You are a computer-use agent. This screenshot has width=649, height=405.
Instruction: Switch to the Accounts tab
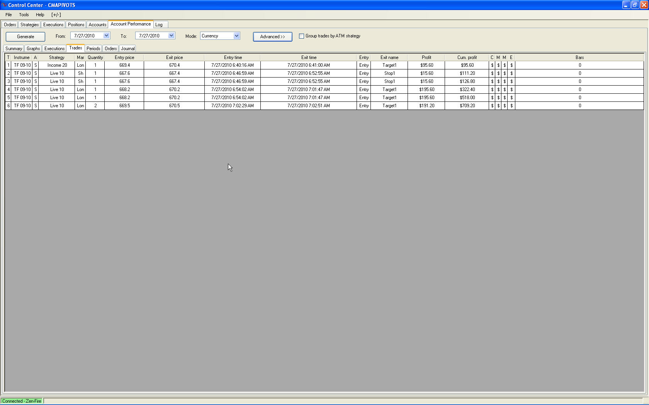click(x=97, y=25)
